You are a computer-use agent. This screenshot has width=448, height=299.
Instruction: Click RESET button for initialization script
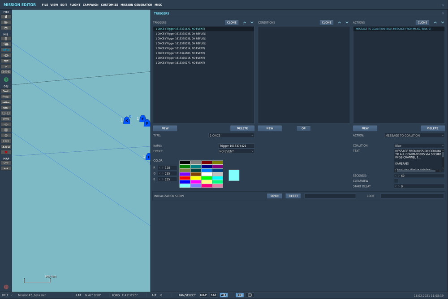(x=293, y=196)
